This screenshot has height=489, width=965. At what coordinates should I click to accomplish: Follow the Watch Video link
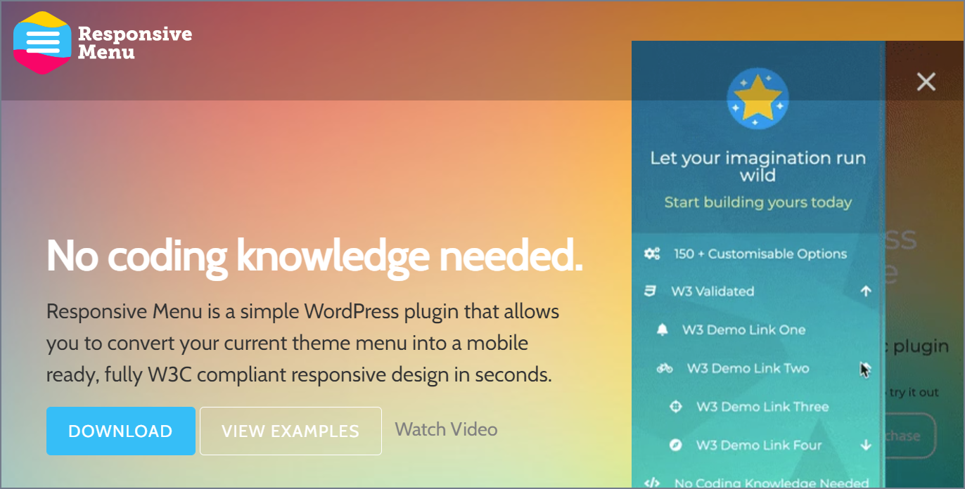[x=446, y=429]
